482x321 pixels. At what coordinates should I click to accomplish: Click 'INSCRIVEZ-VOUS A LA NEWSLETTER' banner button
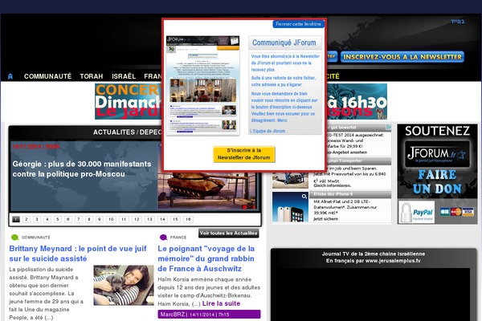point(402,57)
